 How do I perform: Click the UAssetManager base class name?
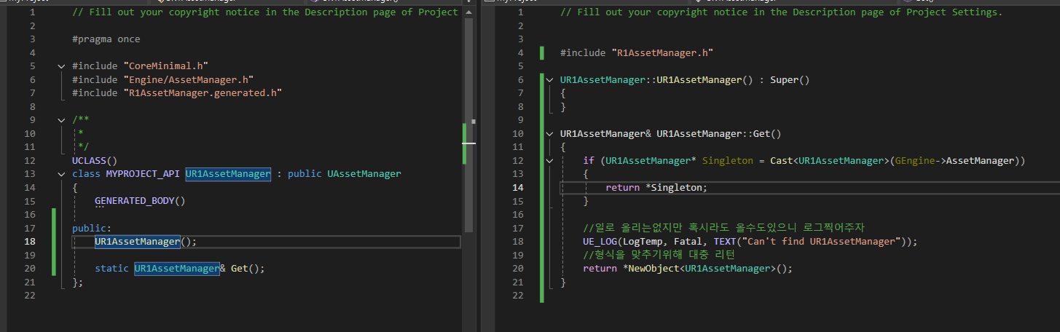pyautogui.click(x=364, y=174)
